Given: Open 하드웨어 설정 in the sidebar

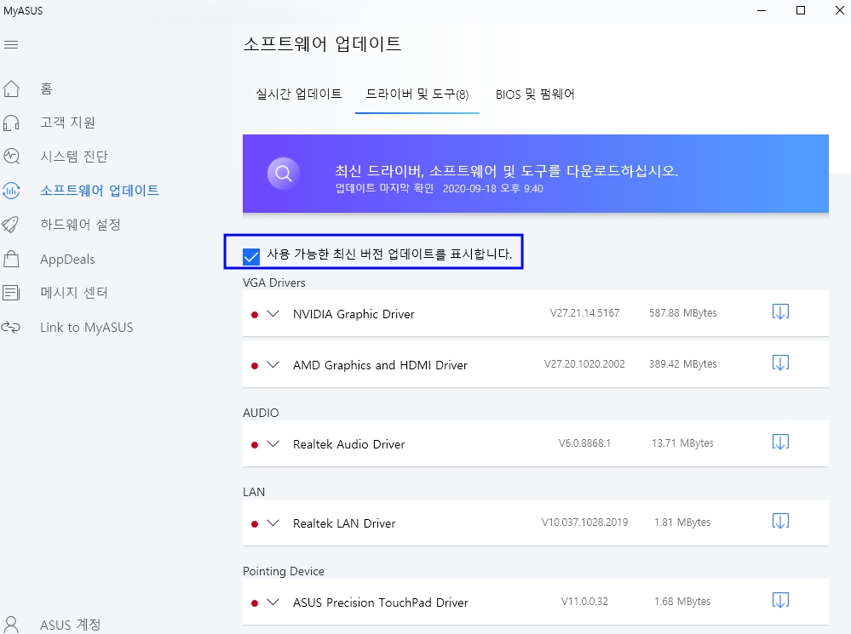Looking at the screenshot, I should coord(80,225).
